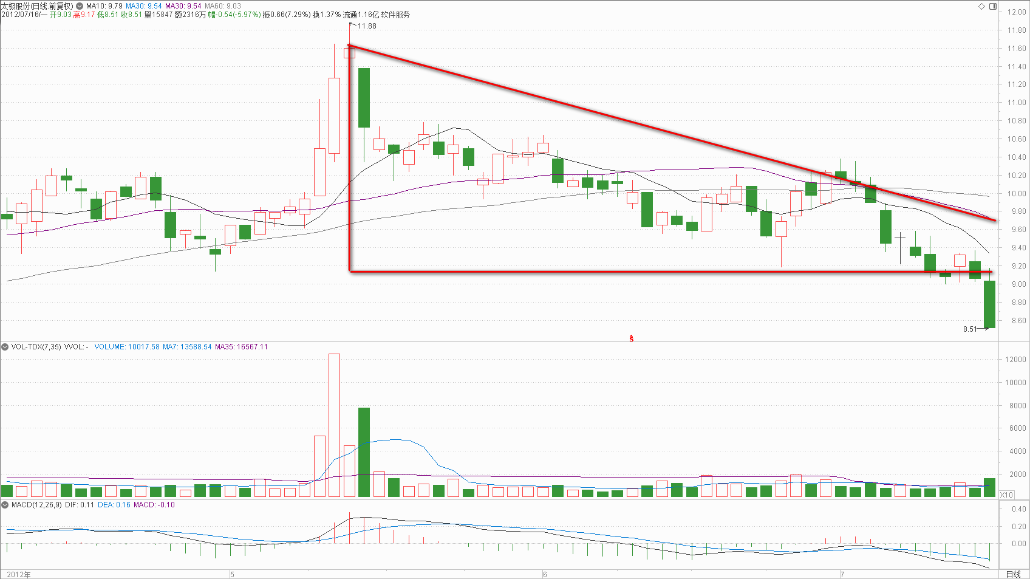Click the month 6 marker on time axis
This screenshot has width=1030, height=579.
pos(545,574)
